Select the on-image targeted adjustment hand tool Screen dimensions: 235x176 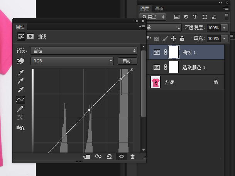pyautogui.click(x=20, y=61)
